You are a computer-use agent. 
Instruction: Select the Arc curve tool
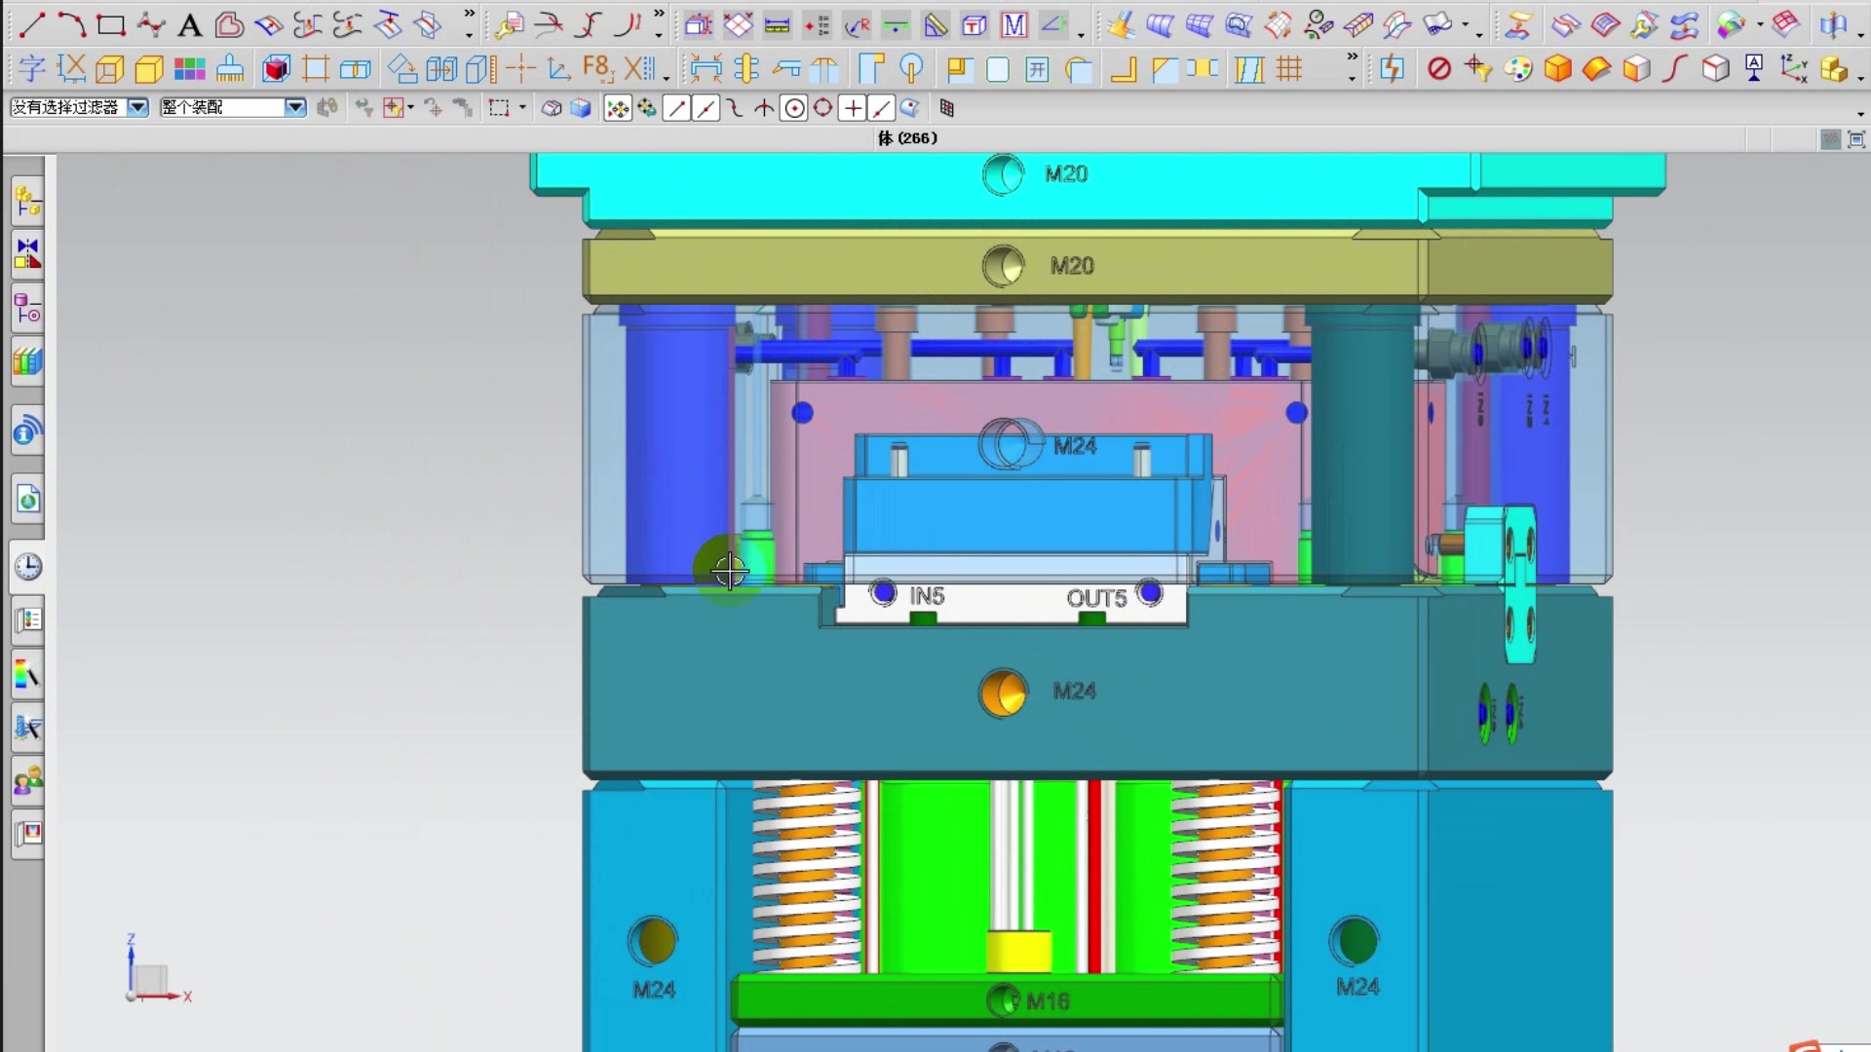click(x=70, y=24)
